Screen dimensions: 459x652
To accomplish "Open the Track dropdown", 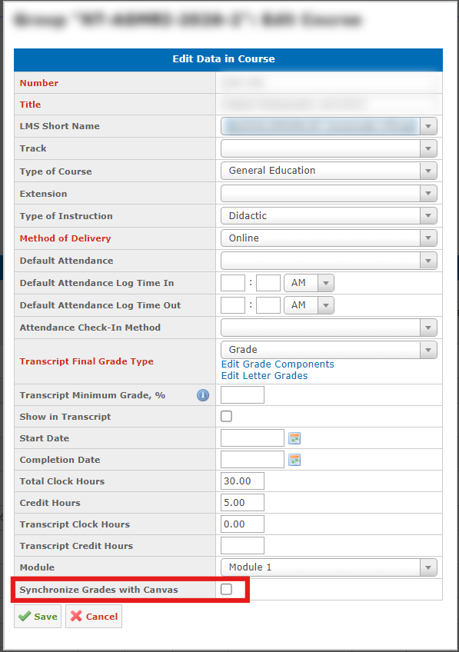I will 329,148.
